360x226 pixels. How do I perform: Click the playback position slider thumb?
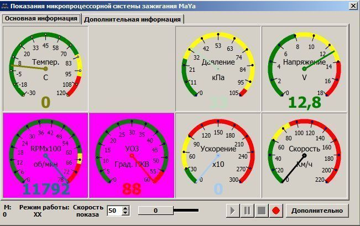[x=156, y=211]
